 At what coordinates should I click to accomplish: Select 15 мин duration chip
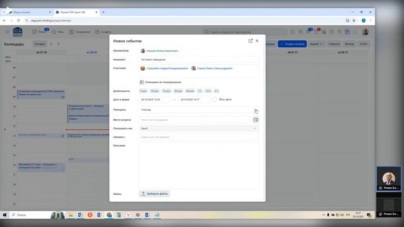[166, 91]
